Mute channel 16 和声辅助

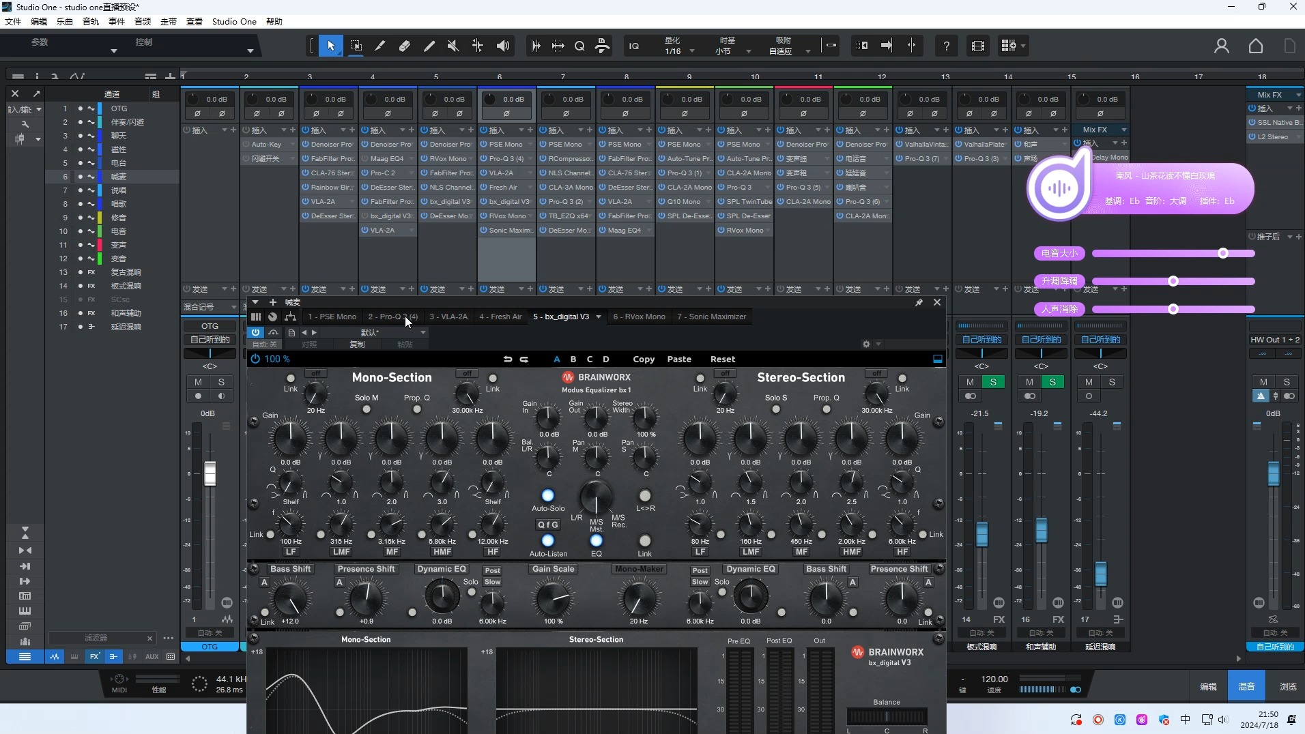point(1029,382)
